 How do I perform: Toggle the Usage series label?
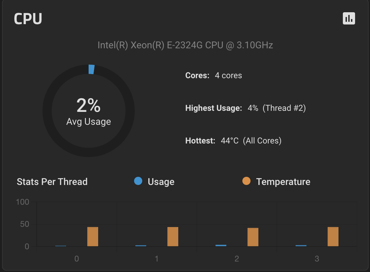[x=161, y=182]
